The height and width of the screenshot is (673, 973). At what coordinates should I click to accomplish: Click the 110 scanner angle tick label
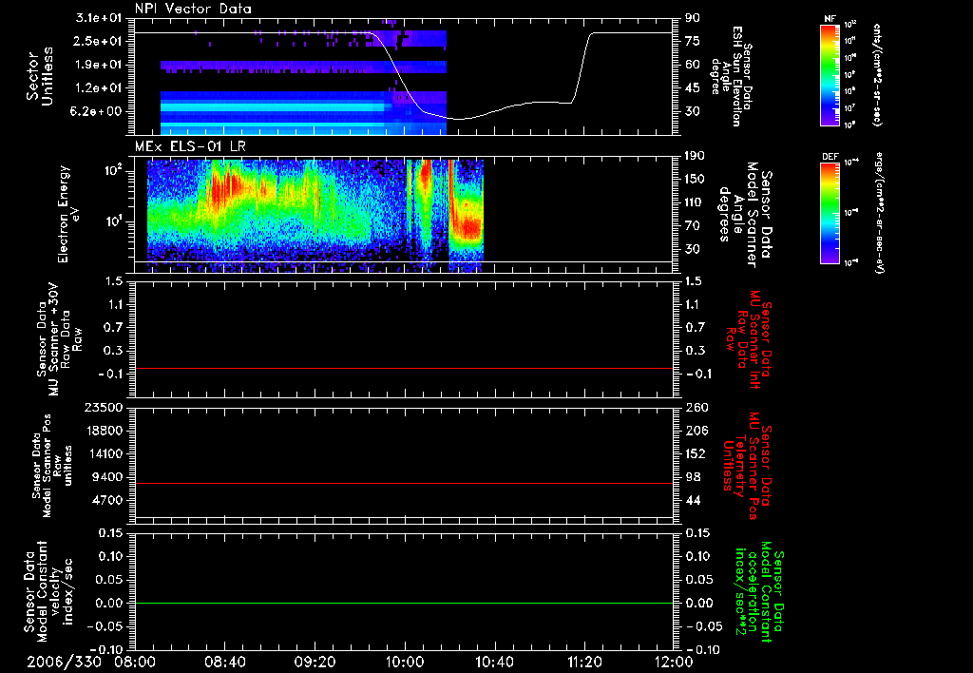pos(695,202)
